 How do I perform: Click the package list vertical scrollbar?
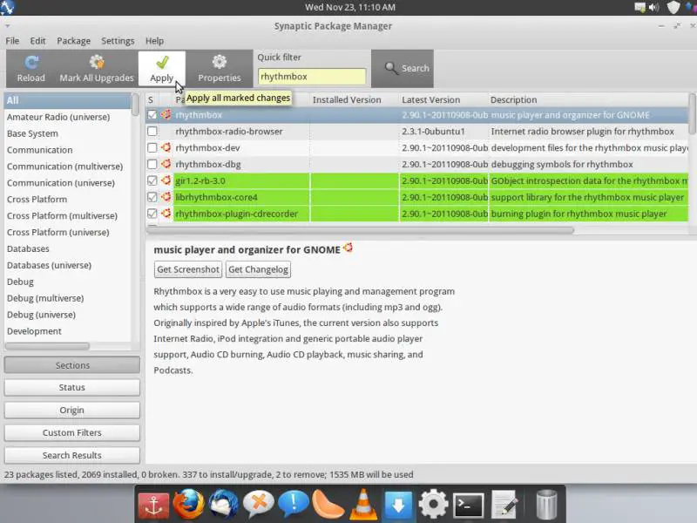[x=692, y=113]
